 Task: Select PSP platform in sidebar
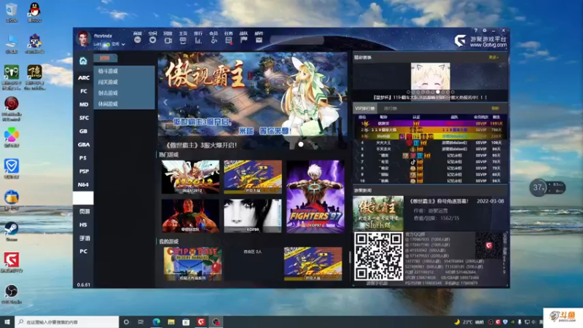(83, 171)
